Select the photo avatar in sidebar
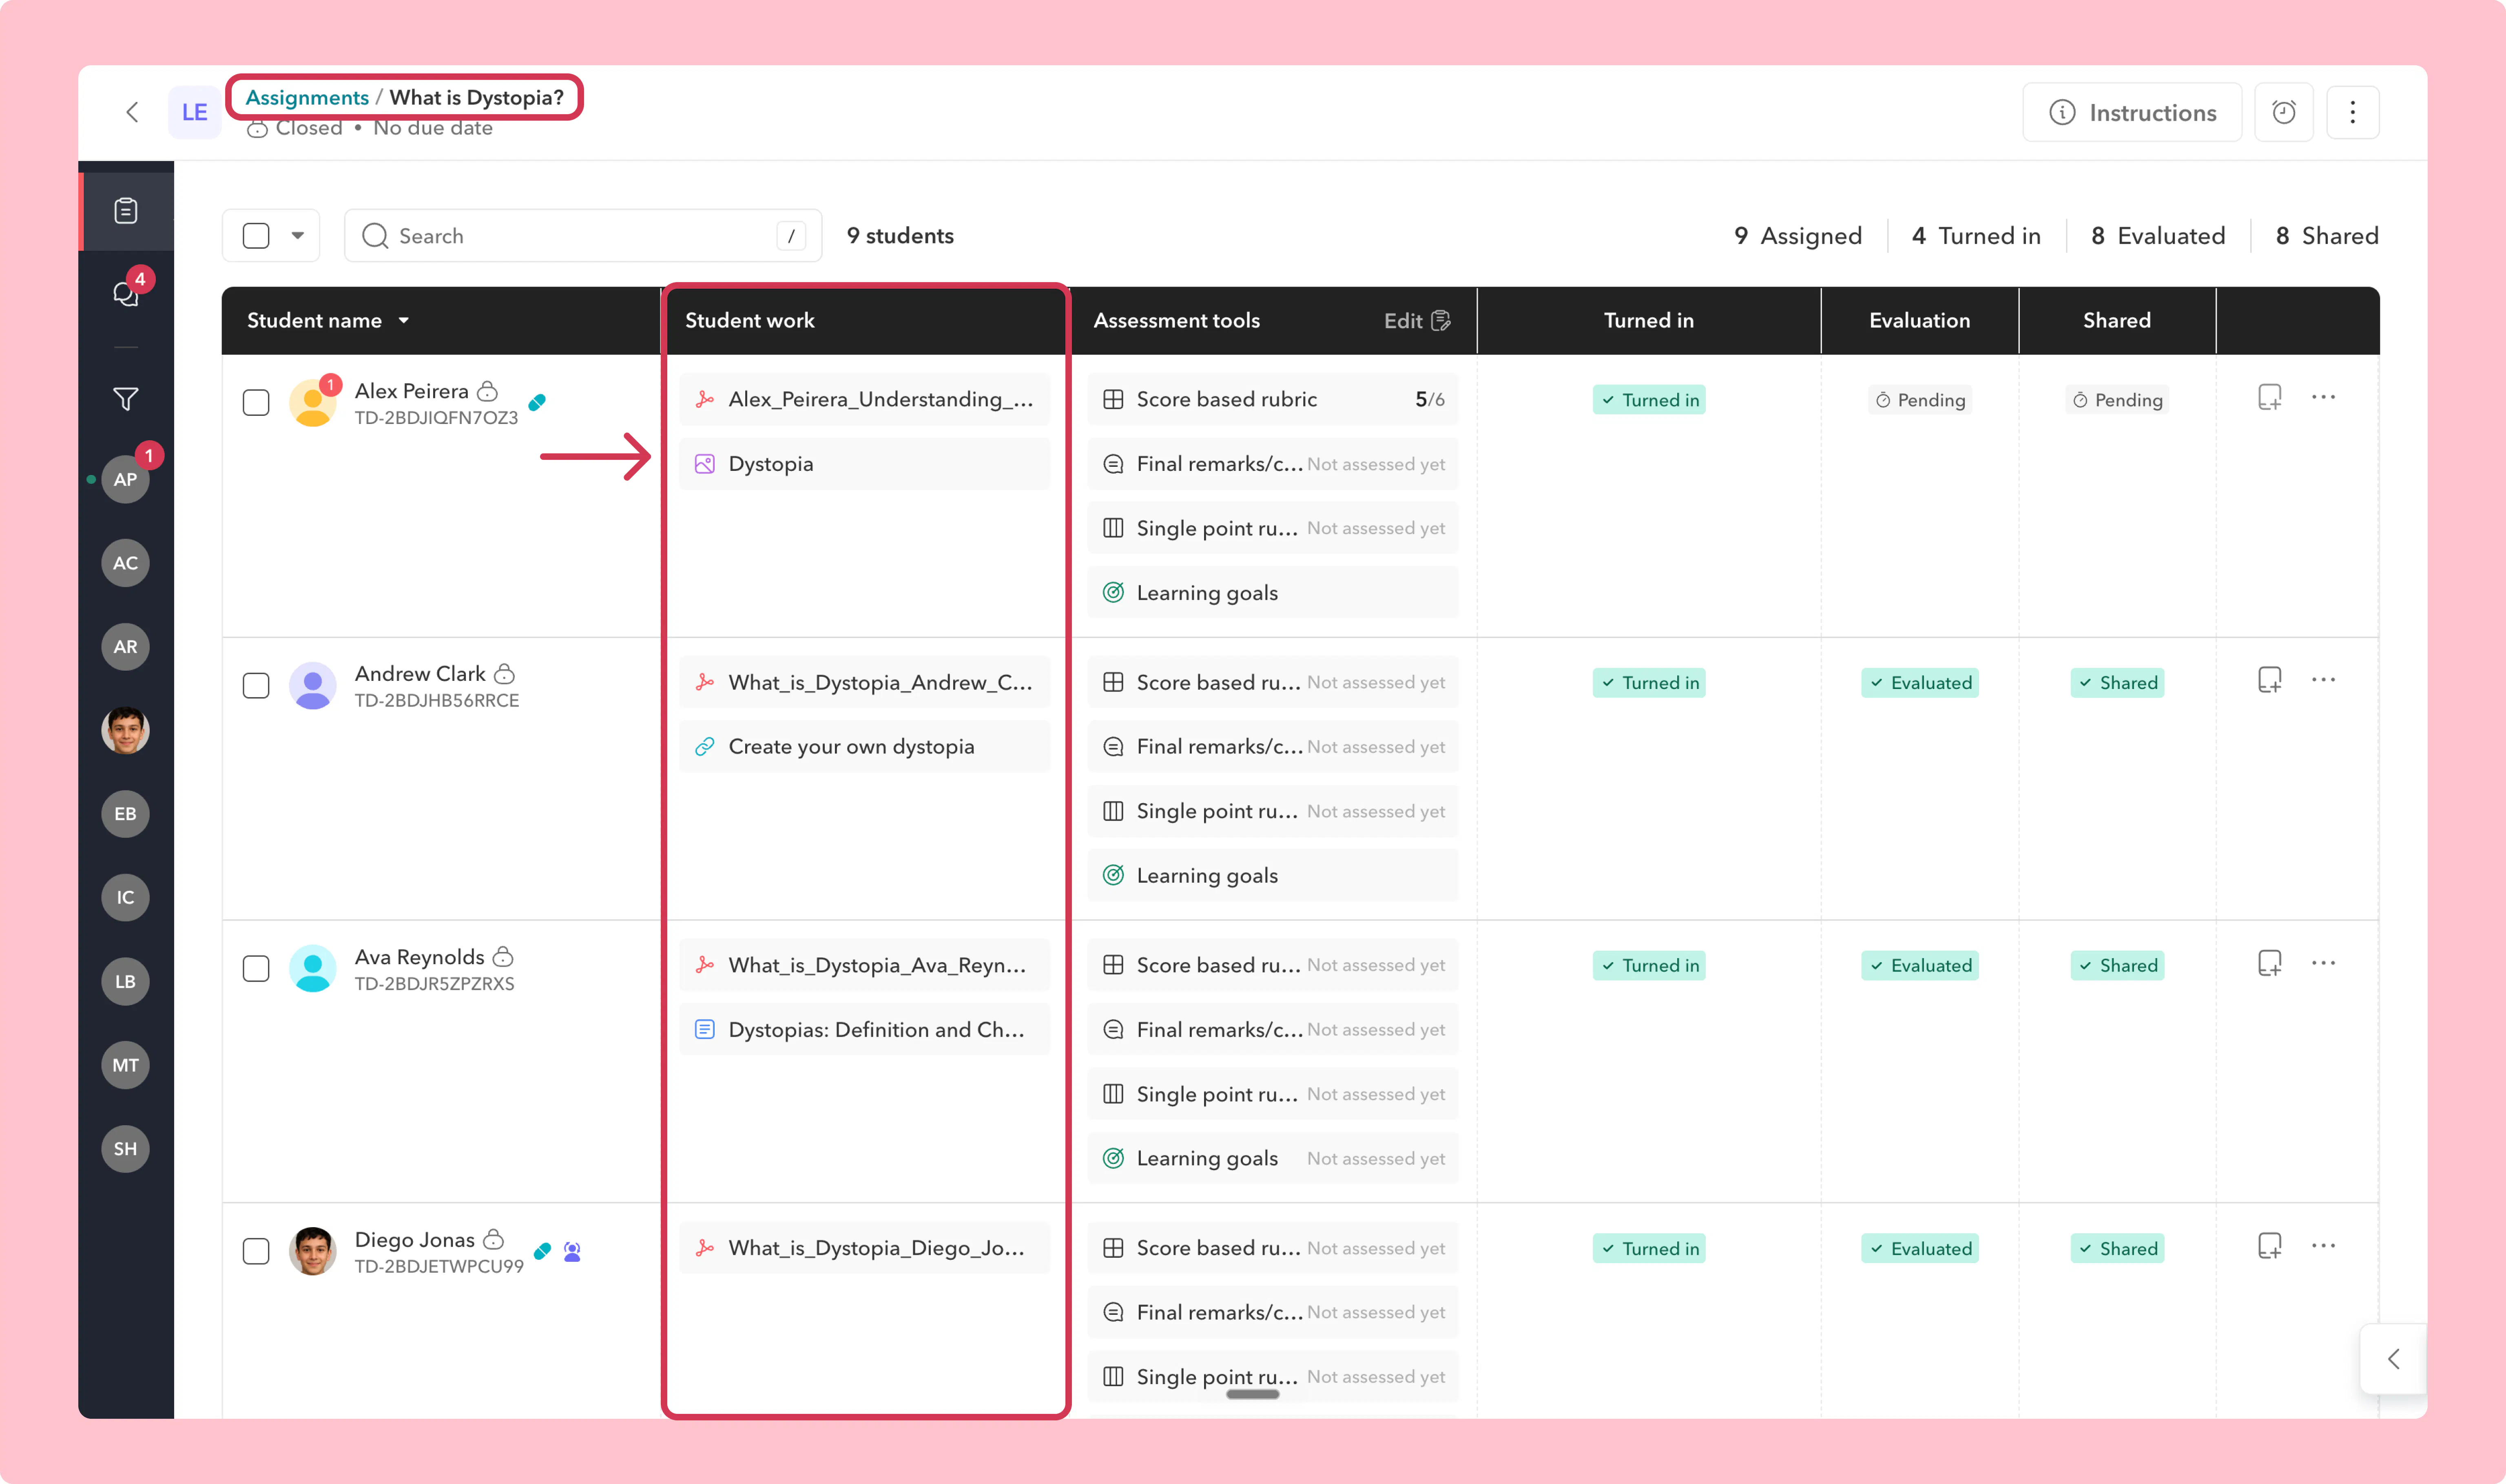This screenshot has height=1484, width=2506. tap(126, 730)
